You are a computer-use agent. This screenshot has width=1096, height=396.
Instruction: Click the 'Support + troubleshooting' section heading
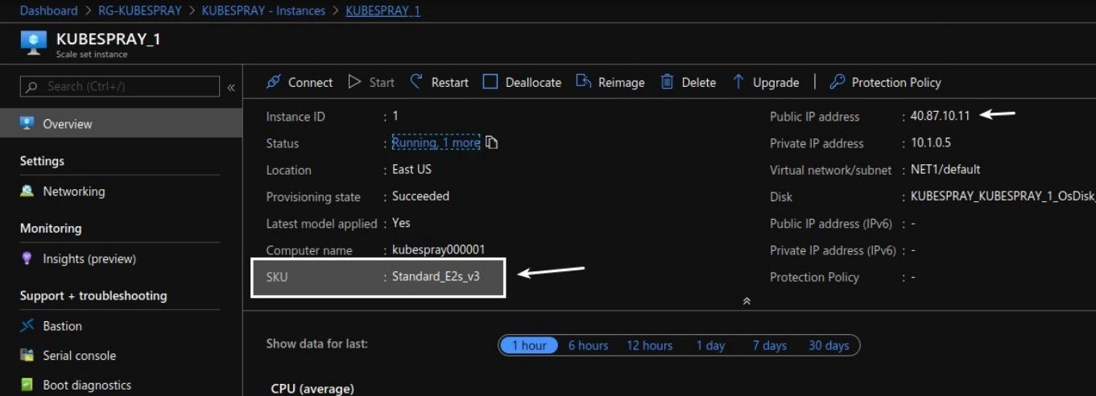pyautogui.click(x=93, y=295)
